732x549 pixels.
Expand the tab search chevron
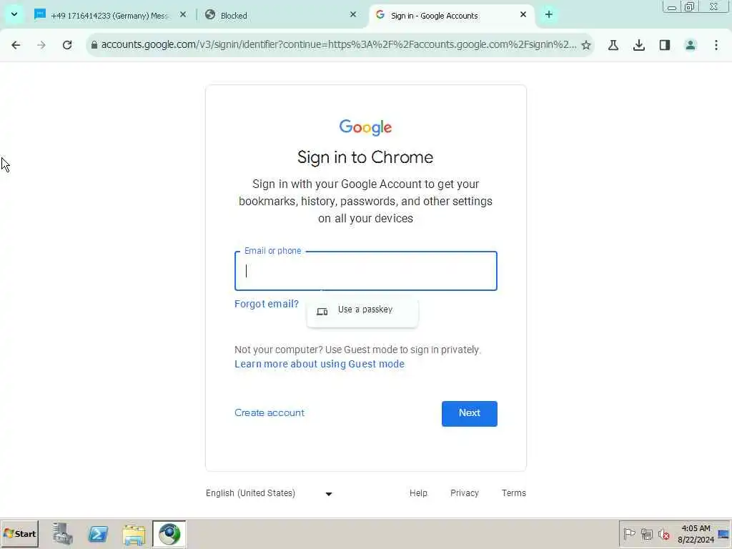(14, 14)
